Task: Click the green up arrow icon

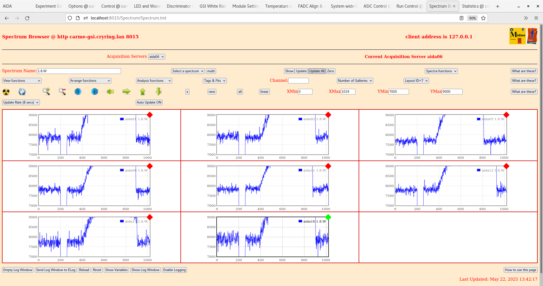Action: (143, 91)
